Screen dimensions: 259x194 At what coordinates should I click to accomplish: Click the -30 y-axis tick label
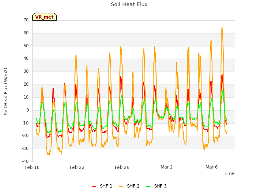[x=25, y=148]
